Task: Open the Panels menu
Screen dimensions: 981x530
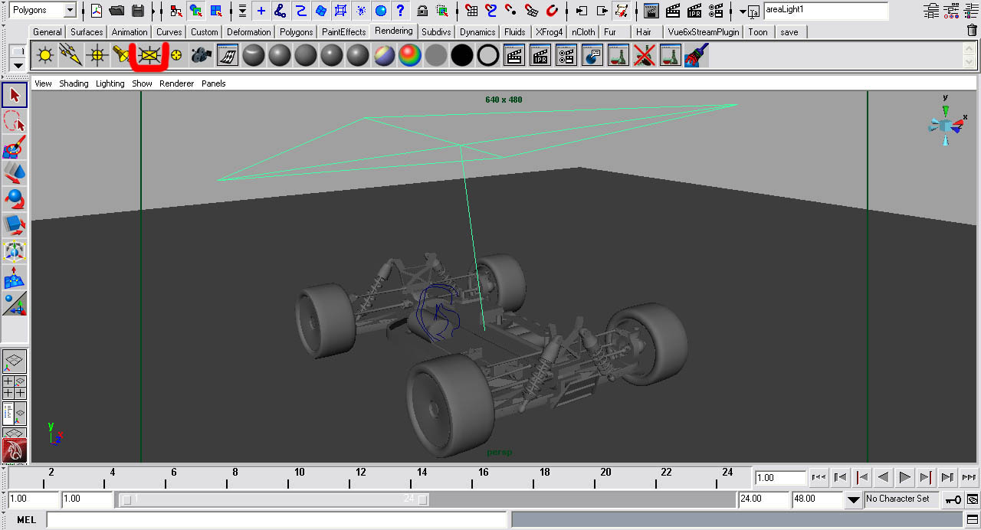Action: 214,83
